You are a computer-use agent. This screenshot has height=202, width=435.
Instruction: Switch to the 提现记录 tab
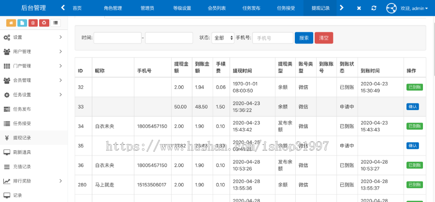(320, 8)
